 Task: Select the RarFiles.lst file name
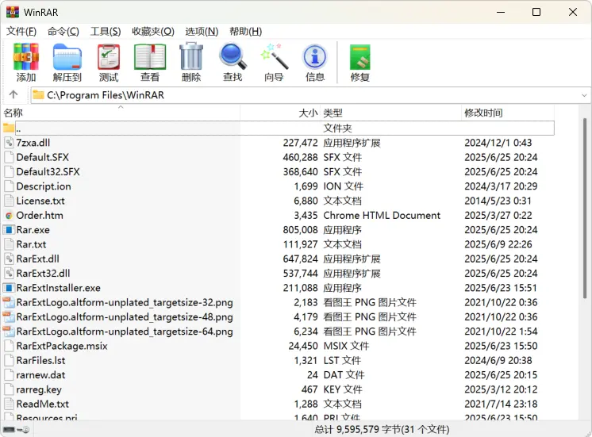pyautogui.click(x=40, y=360)
